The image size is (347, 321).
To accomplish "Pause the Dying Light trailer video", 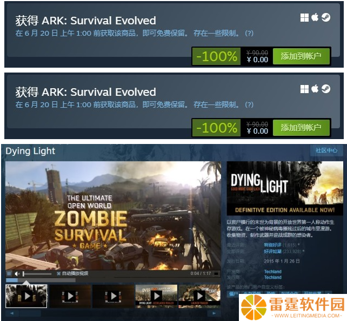I will pyautogui.click(x=9, y=274).
